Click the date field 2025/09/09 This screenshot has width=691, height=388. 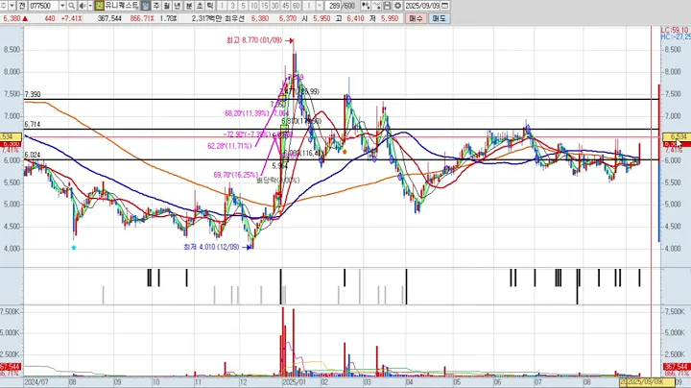(421, 6)
